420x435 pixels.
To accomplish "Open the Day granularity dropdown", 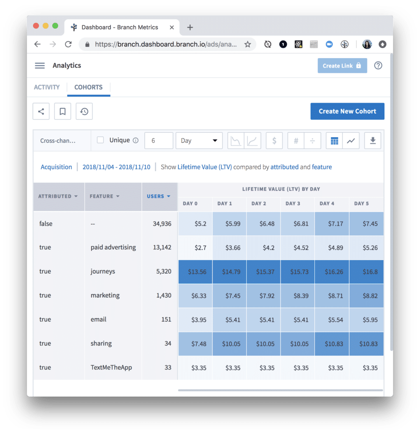I will [x=199, y=141].
